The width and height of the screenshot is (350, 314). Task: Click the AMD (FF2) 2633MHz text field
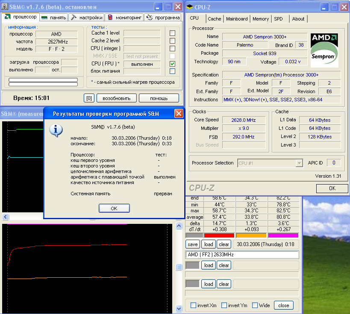click(242, 255)
